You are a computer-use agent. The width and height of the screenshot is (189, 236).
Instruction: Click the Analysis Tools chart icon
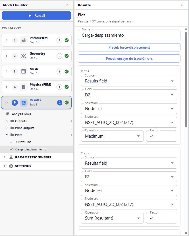click(8, 114)
